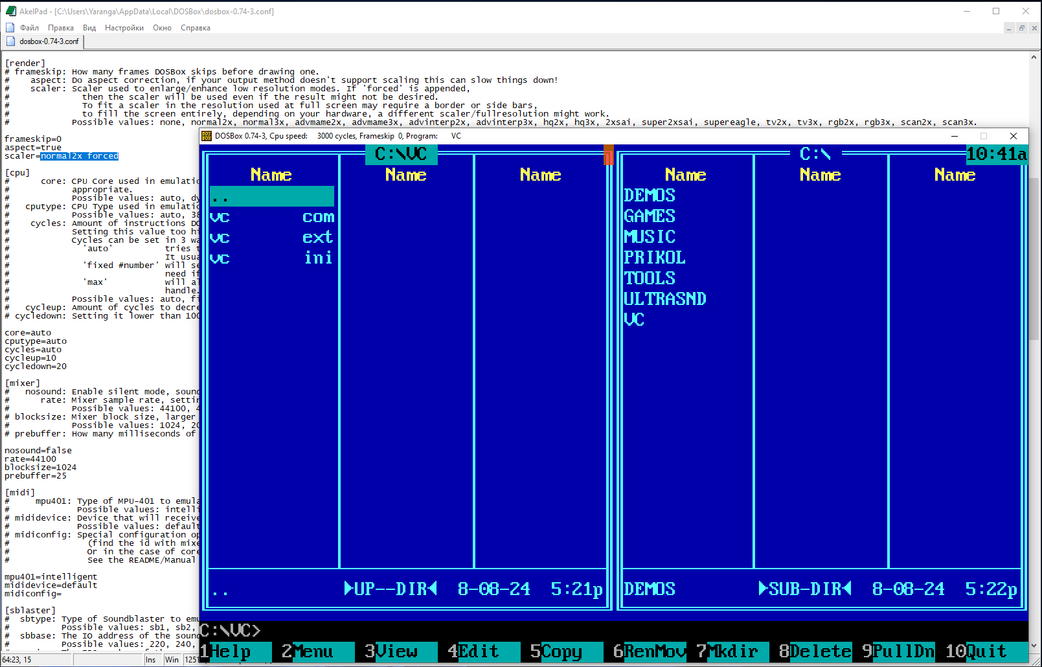Click the cycles=auto line in AkelPad
This screenshot has width=1042, height=667.
coord(33,350)
